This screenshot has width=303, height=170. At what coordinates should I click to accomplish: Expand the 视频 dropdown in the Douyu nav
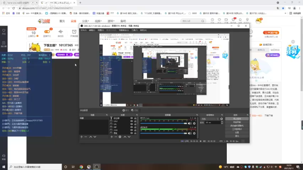98,21
